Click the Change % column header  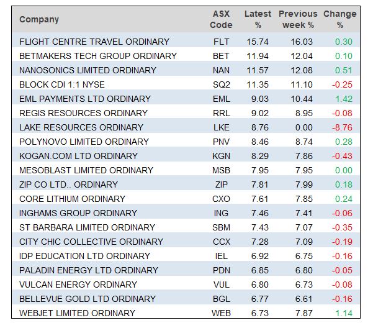coord(340,19)
